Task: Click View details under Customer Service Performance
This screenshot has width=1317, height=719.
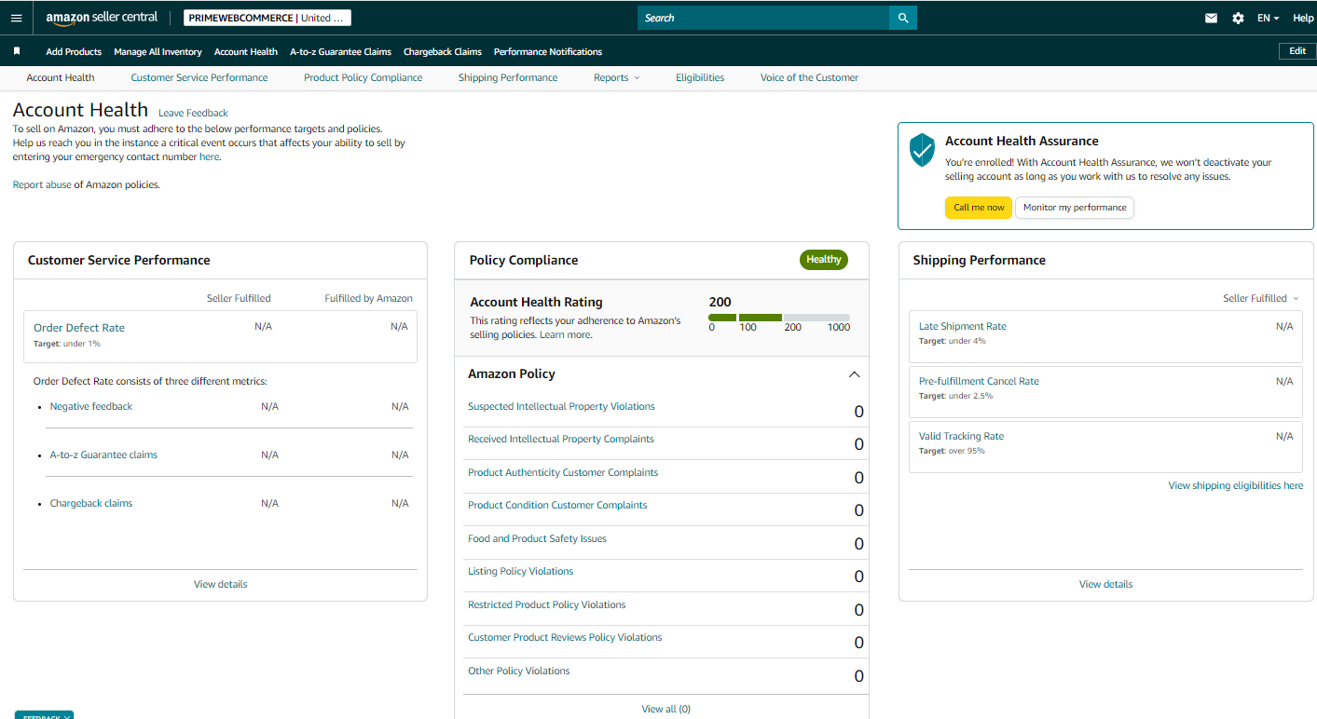Action: coord(221,584)
